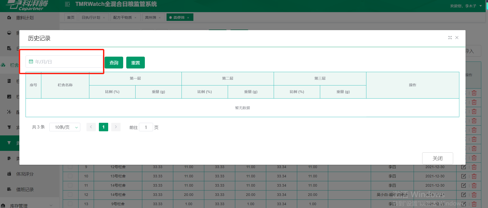Click the green 查询 button
This screenshot has width=488, height=208.
(x=114, y=63)
